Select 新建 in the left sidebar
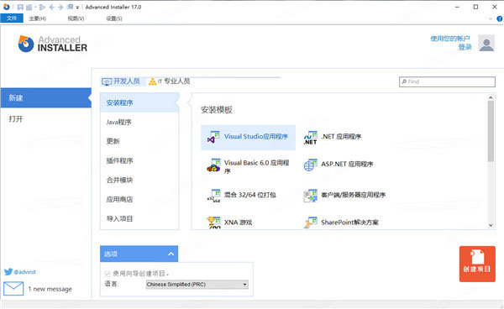 click(46, 98)
